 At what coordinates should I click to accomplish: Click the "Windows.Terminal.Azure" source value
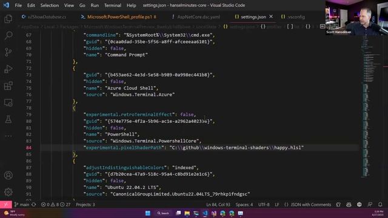click(142, 94)
